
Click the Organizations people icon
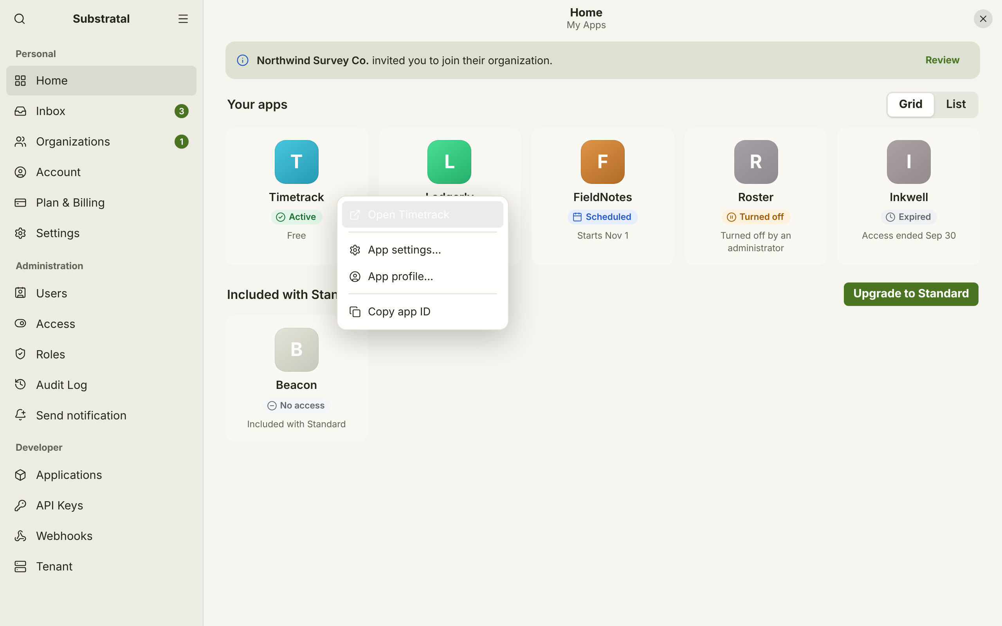pos(20,142)
